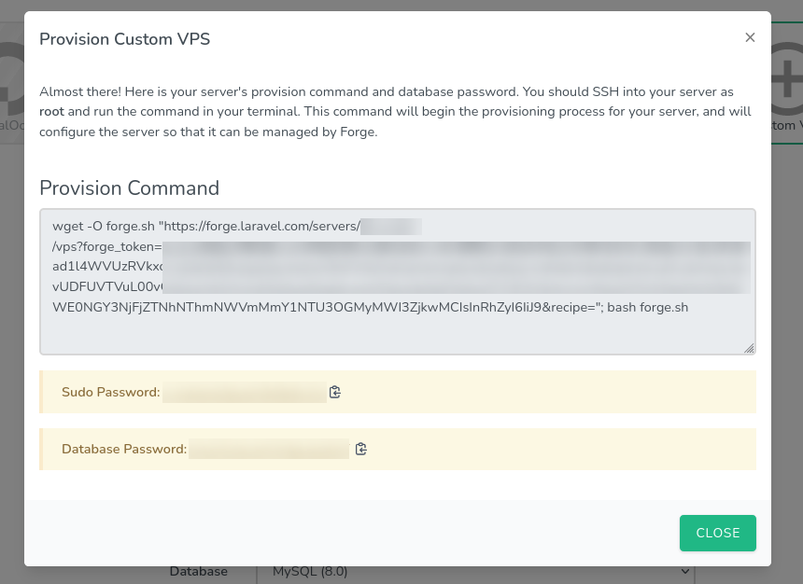Copy the Sudo Password to clipboard
The width and height of the screenshot is (803, 584).
335,392
